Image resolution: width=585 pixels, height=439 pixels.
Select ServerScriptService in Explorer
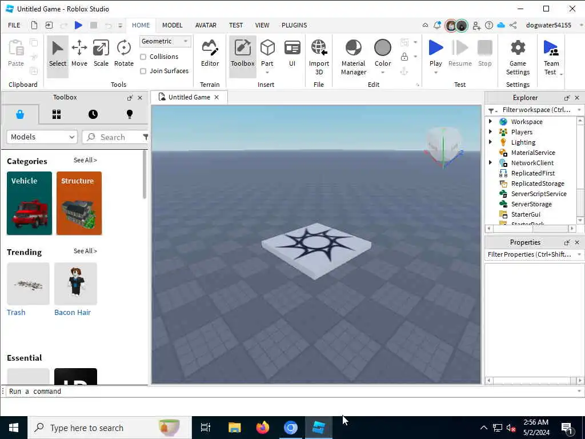pyautogui.click(x=539, y=194)
